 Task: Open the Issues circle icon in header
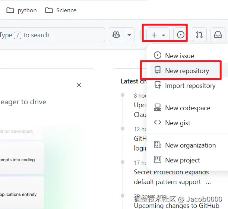[180, 35]
